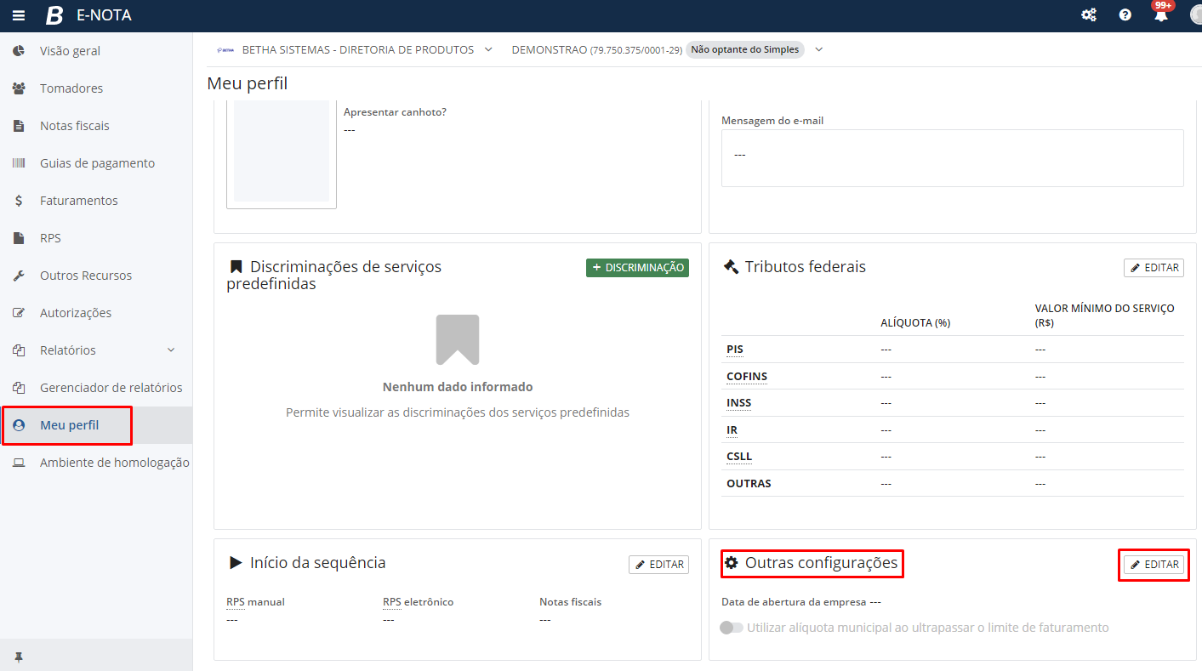The width and height of the screenshot is (1202, 671).
Task: Edit the Tributos federais section
Action: pos(1154,267)
